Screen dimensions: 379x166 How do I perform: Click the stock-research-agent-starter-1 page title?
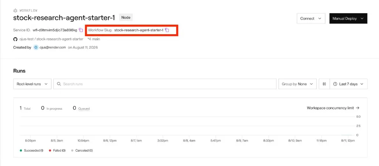(x=64, y=18)
